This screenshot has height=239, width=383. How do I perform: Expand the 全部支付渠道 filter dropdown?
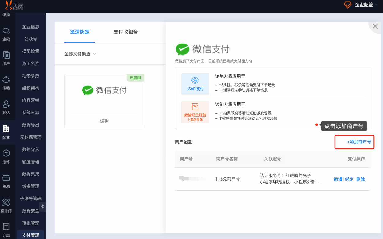point(80,54)
